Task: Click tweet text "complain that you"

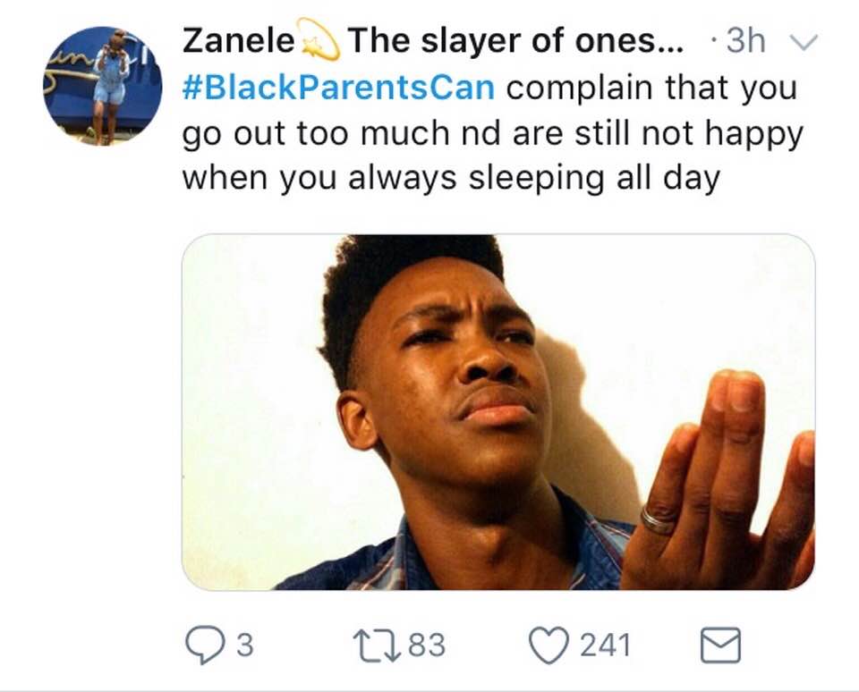Action: tap(651, 88)
